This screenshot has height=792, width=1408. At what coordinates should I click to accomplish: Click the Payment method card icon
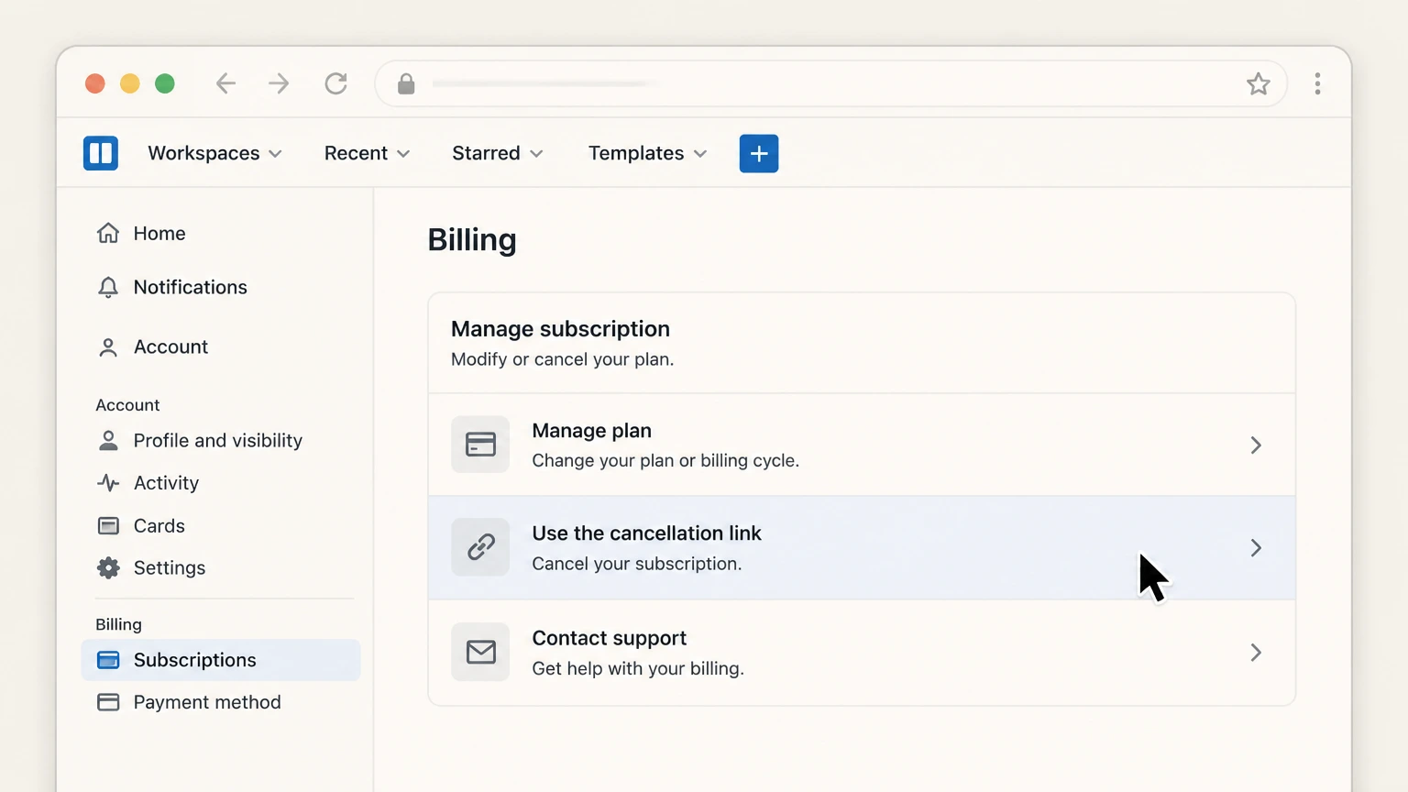coord(108,702)
